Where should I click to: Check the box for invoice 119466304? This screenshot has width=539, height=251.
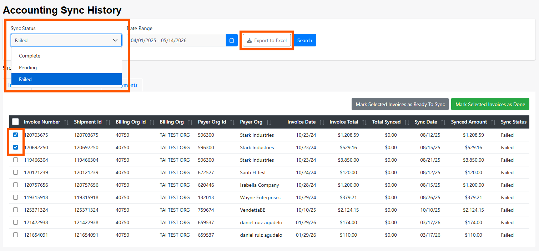click(15, 160)
